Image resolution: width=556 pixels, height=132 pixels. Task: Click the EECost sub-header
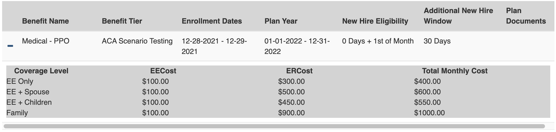click(163, 71)
